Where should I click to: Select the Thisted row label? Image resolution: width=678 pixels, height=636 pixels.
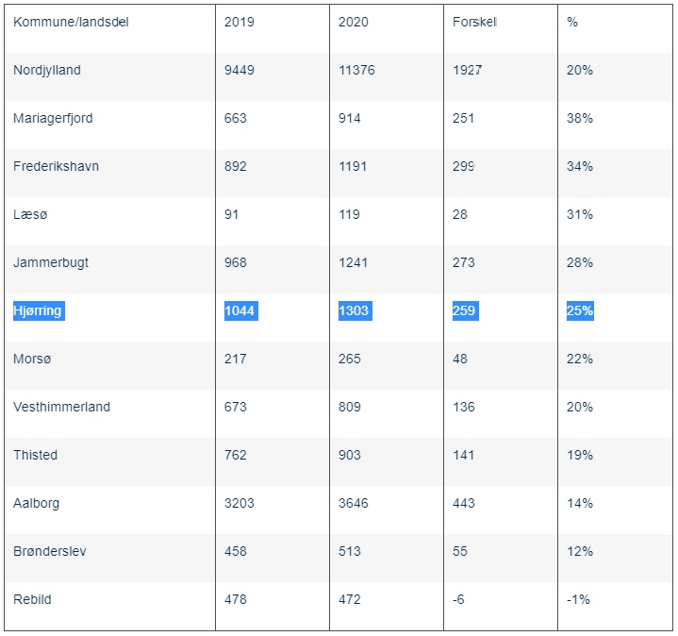(35, 455)
